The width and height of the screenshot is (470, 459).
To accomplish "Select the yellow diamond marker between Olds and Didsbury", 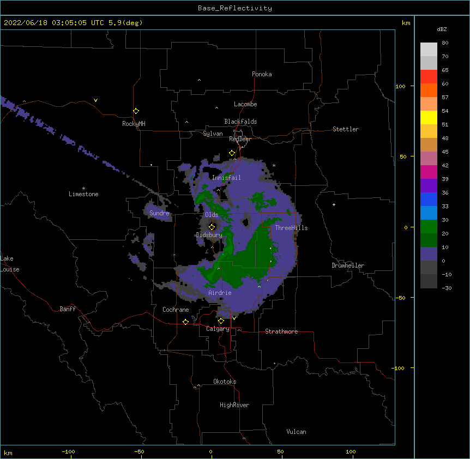I will [212, 227].
